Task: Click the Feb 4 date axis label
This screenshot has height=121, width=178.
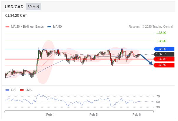Action: coord(50,115)
